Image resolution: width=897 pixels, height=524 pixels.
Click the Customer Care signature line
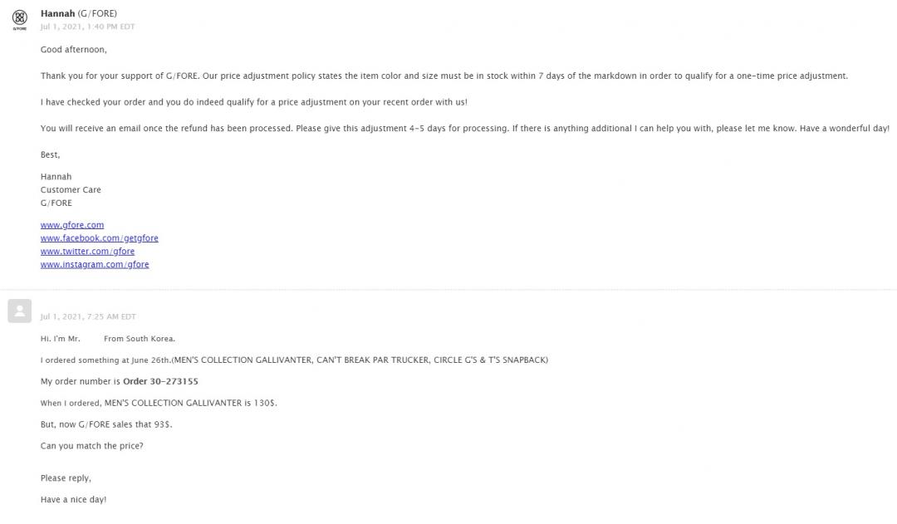pos(71,189)
